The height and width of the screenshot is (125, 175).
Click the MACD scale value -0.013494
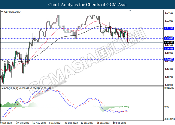169,119
